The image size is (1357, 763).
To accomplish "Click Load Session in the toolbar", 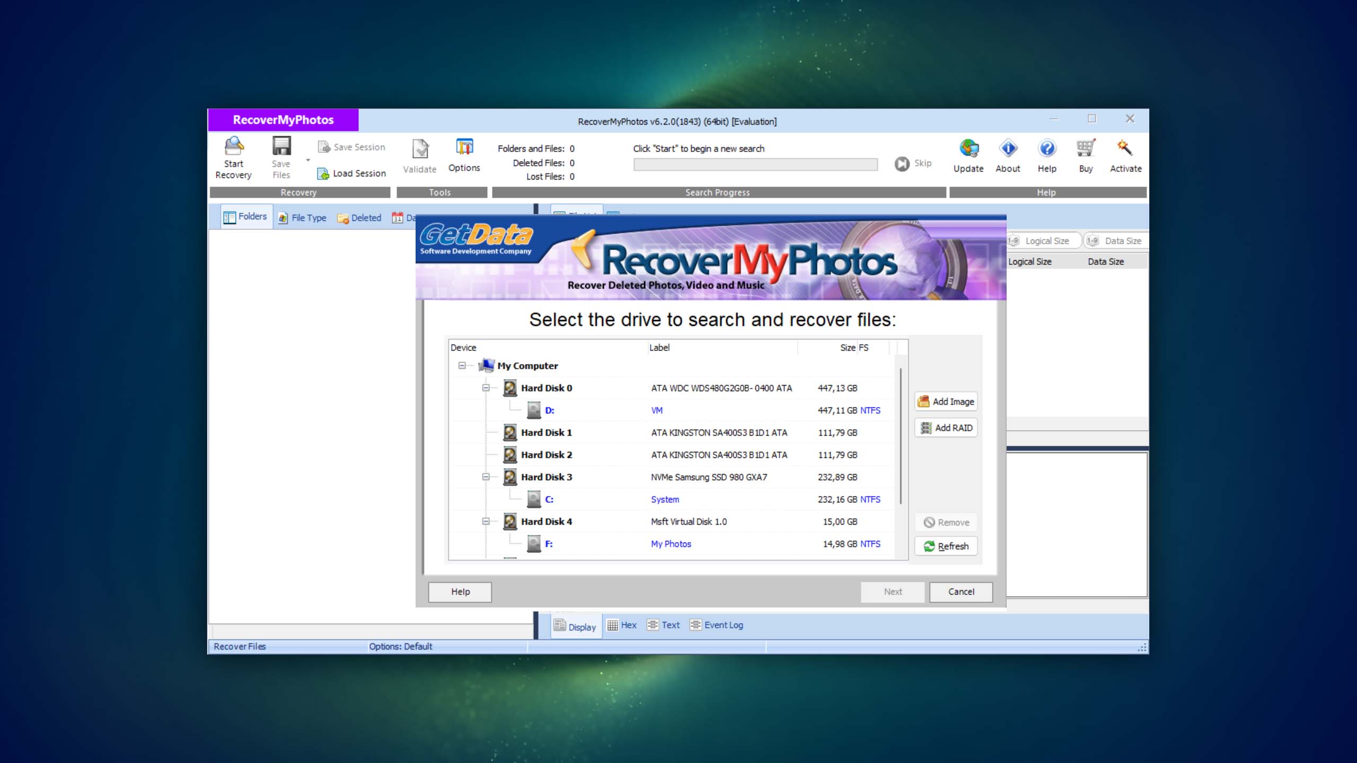I will [351, 173].
